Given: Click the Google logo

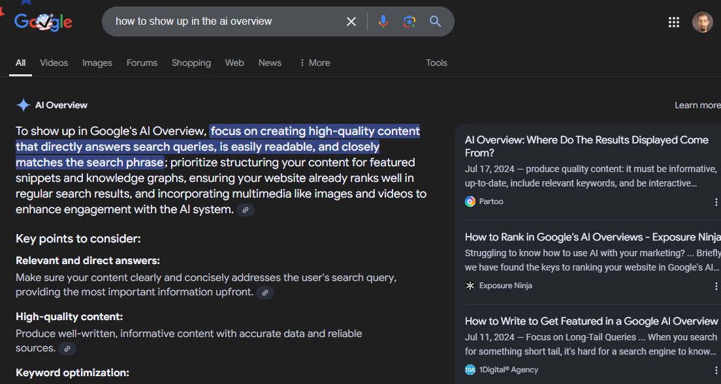Looking at the screenshot, I should point(43,22).
